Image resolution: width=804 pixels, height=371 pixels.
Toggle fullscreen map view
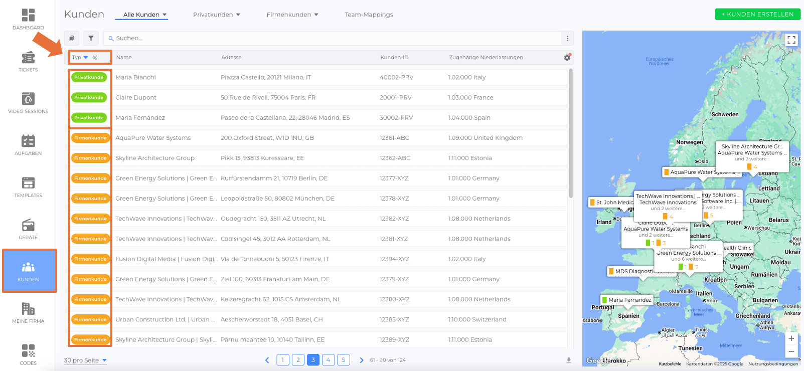(791, 40)
